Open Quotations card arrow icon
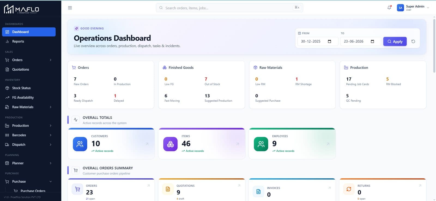Viewport: 436px width, 201px height. 239,186
